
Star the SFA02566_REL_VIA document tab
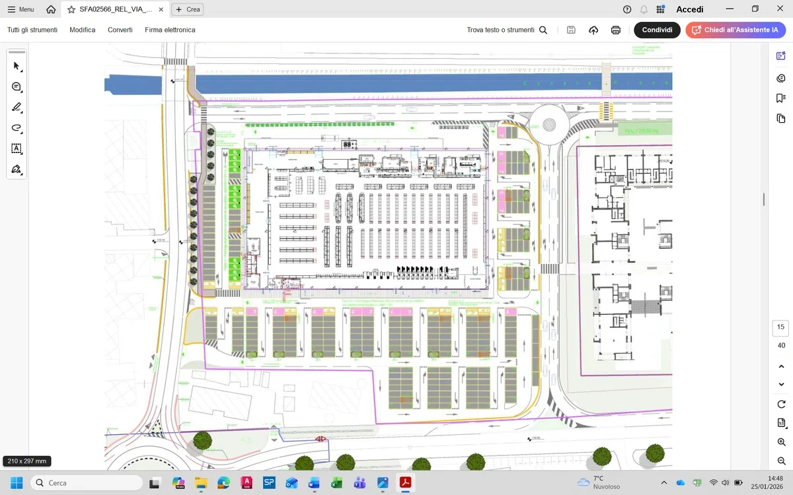(x=71, y=9)
